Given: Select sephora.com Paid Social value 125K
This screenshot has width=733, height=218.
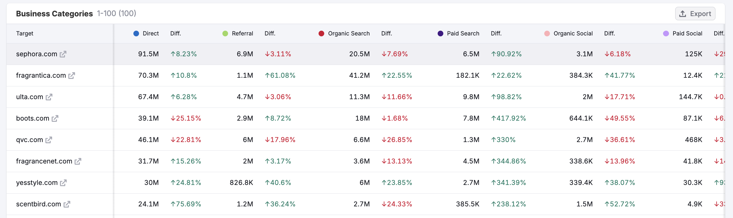Looking at the screenshot, I should [x=693, y=54].
